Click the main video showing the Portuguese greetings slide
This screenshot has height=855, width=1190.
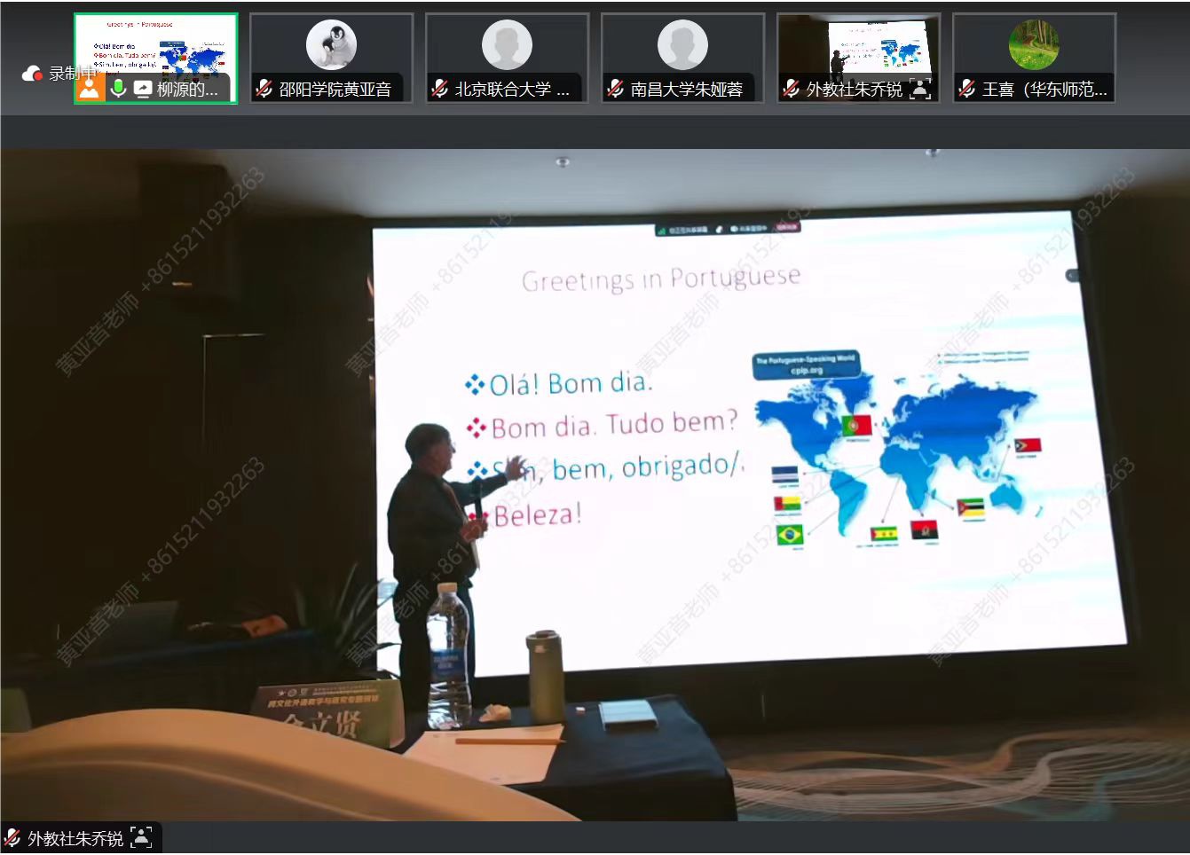(x=595, y=484)
